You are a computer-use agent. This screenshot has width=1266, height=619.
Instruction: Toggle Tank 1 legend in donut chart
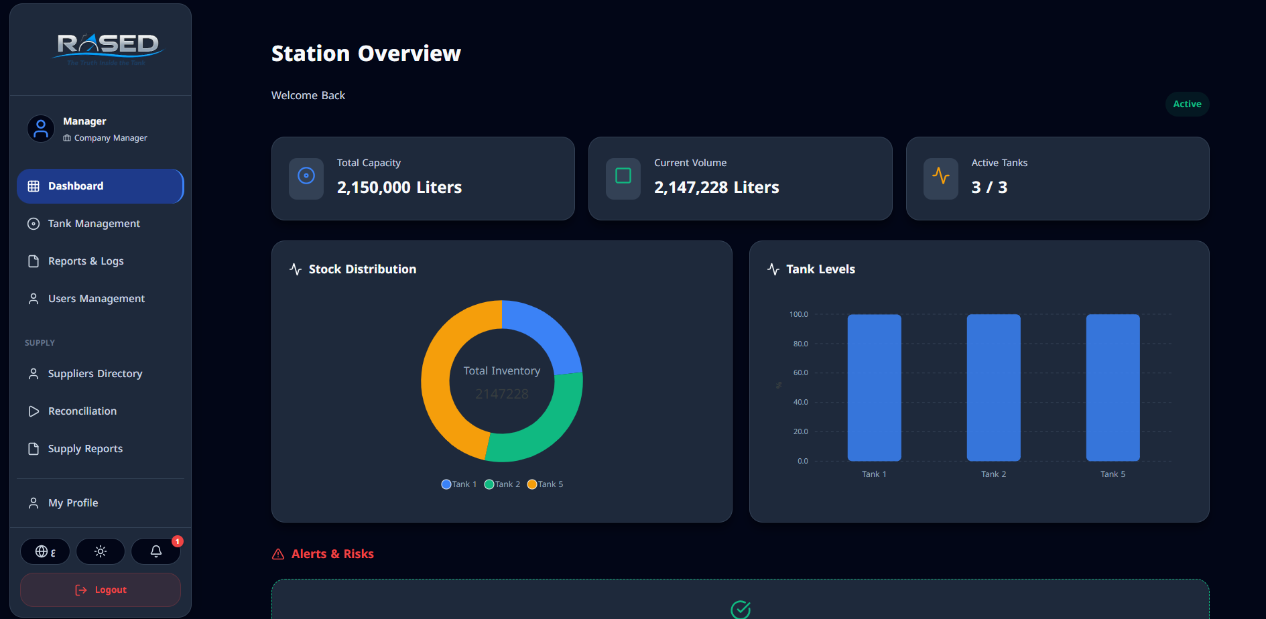(459, 484)
